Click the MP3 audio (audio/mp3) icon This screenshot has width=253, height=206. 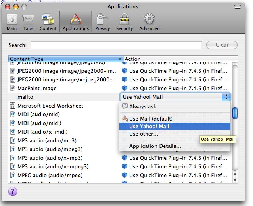pos(13,140)
